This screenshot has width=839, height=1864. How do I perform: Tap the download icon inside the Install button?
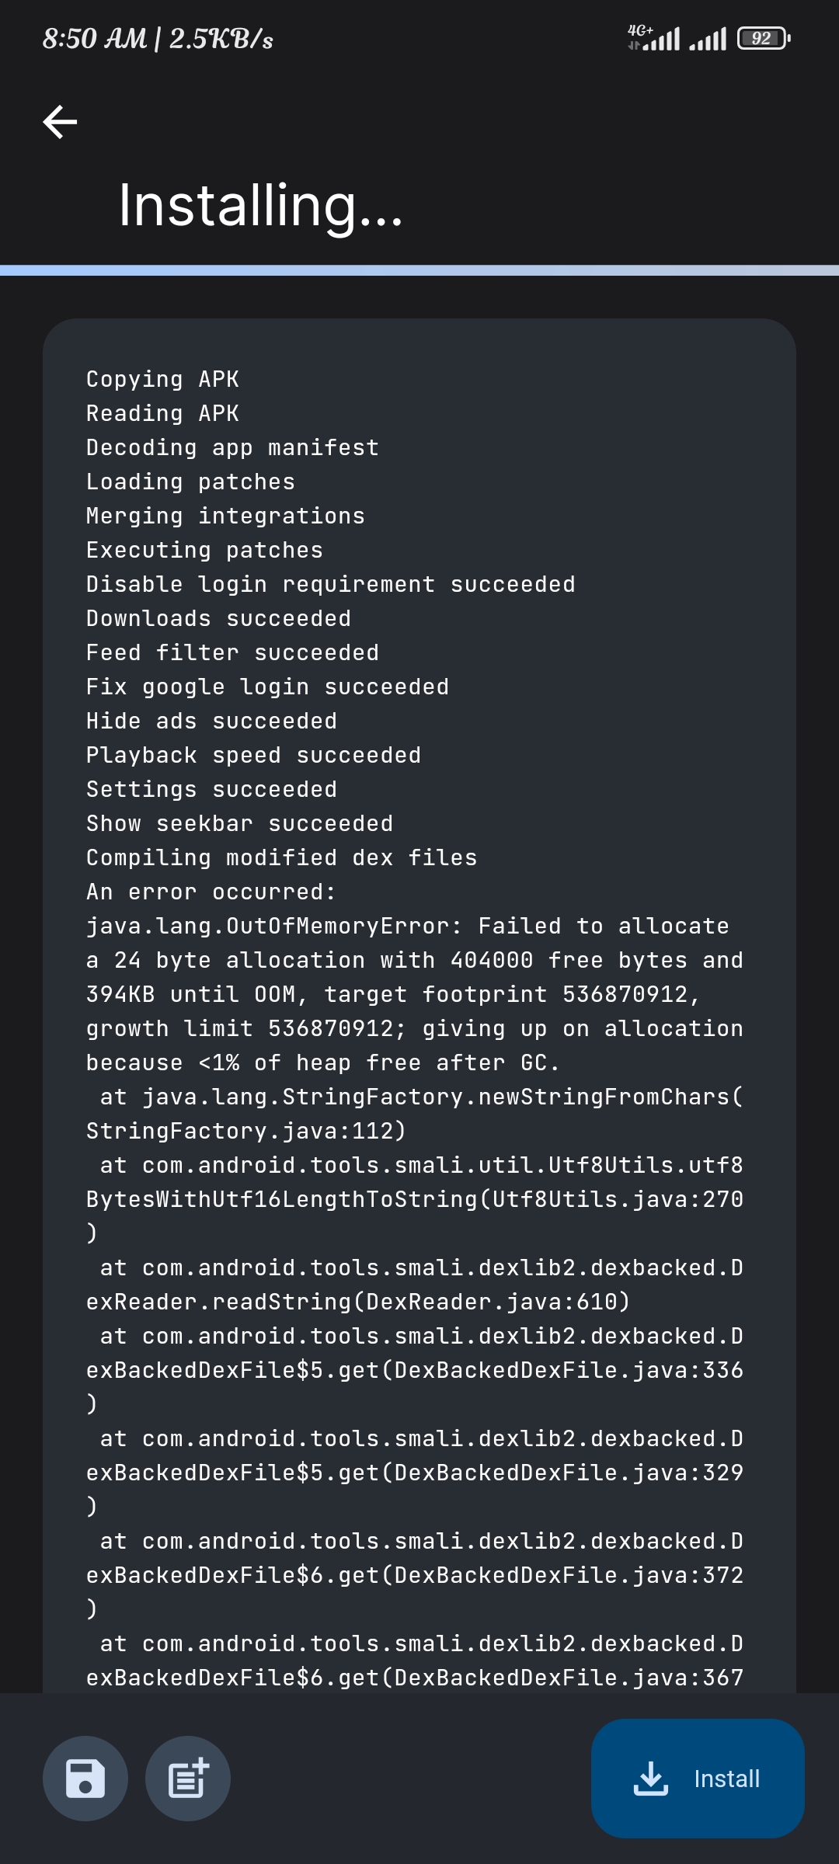tap(651, 1779)
